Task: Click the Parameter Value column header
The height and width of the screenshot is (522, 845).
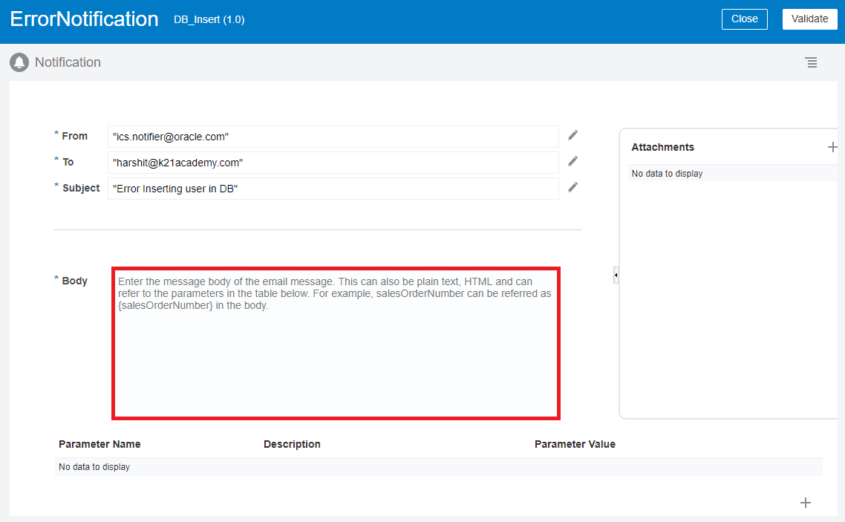Action: [575, 444]
